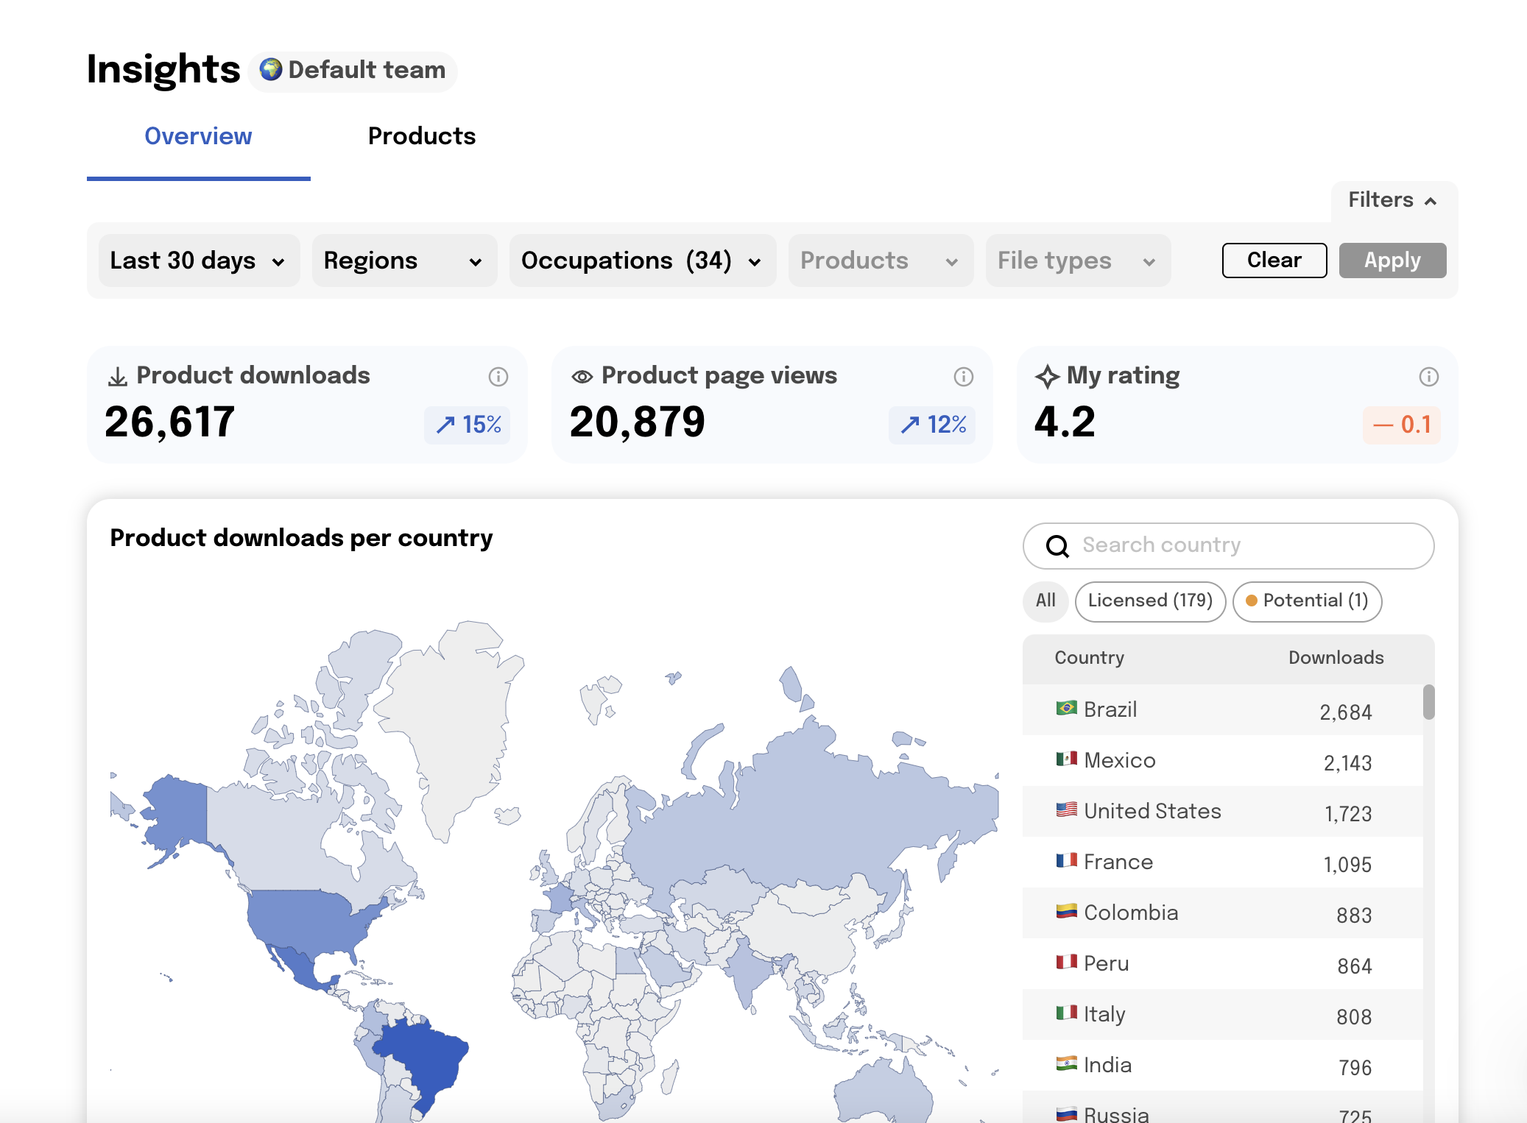Click the eye icon beside Product page views
The height and width of the screenshot is (1123, 1527).
click(x=582, y=377)
